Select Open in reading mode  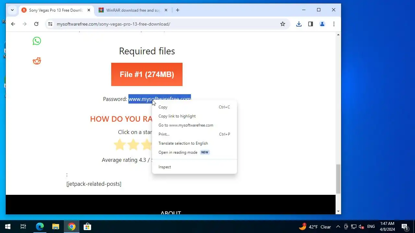(x=195, y=152)
